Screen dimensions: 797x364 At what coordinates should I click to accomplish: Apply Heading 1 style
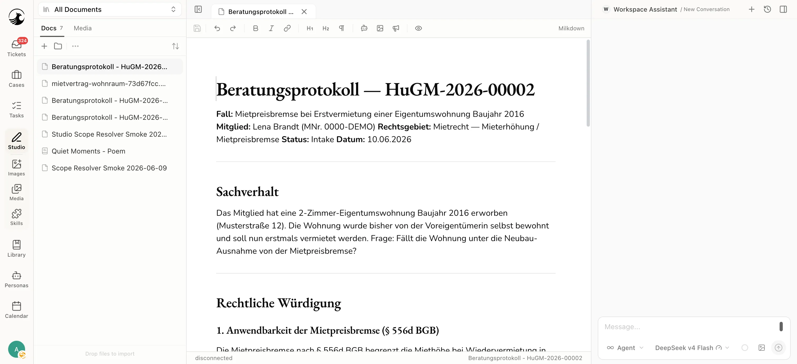[x=310, y=28]
